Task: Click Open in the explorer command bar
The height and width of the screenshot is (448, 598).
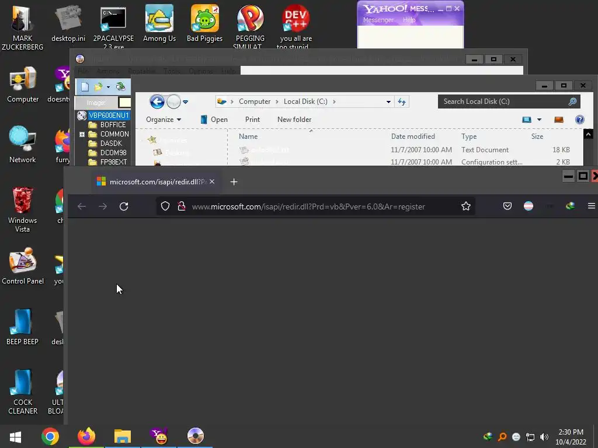Action: (214, 120)
